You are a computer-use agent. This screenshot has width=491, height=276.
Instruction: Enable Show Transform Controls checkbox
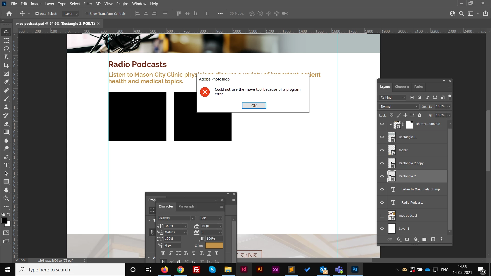pos(87,14)
